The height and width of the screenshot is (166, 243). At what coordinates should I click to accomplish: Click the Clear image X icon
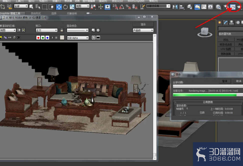pos(19,38)
